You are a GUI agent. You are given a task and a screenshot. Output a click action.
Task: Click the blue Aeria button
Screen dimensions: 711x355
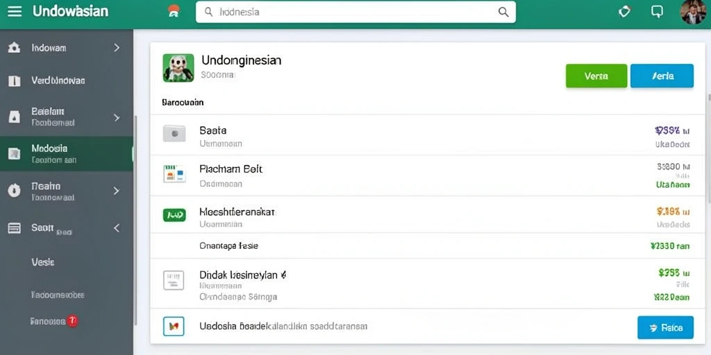[662, 76]
